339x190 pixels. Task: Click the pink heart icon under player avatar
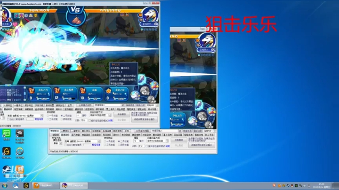(15, 24)
